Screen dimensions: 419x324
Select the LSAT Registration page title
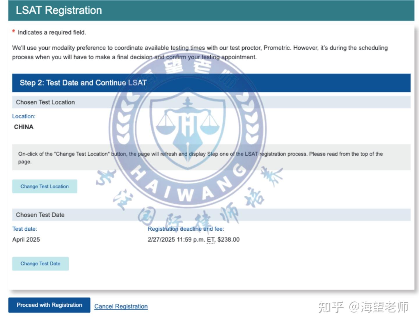(59, 10)
